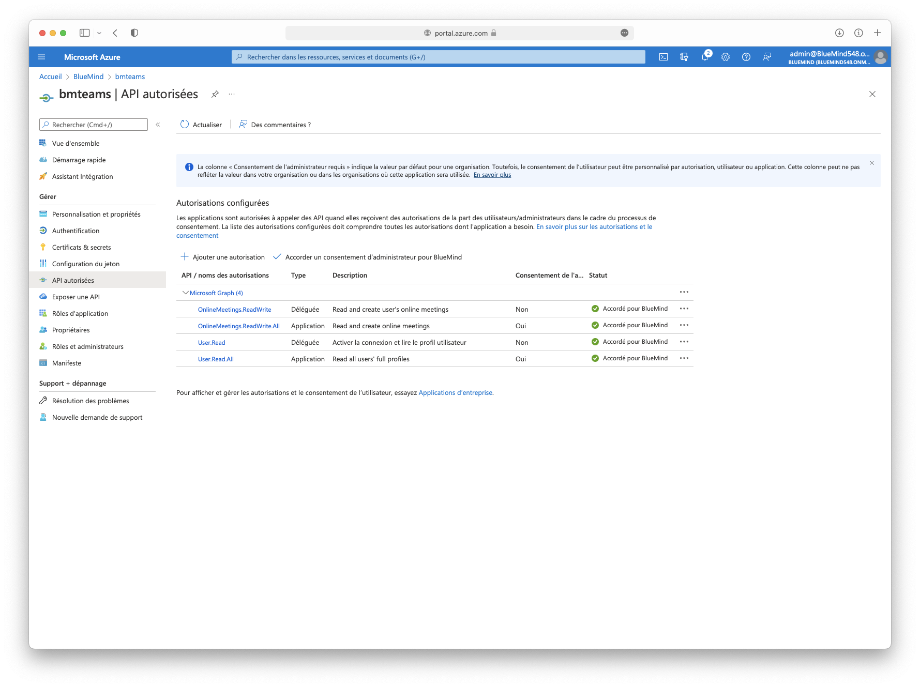Pin the bmteams blade

(x=215, y=94)
